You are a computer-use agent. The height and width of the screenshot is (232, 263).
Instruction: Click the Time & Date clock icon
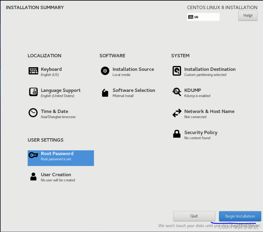(x=33, y=113)
